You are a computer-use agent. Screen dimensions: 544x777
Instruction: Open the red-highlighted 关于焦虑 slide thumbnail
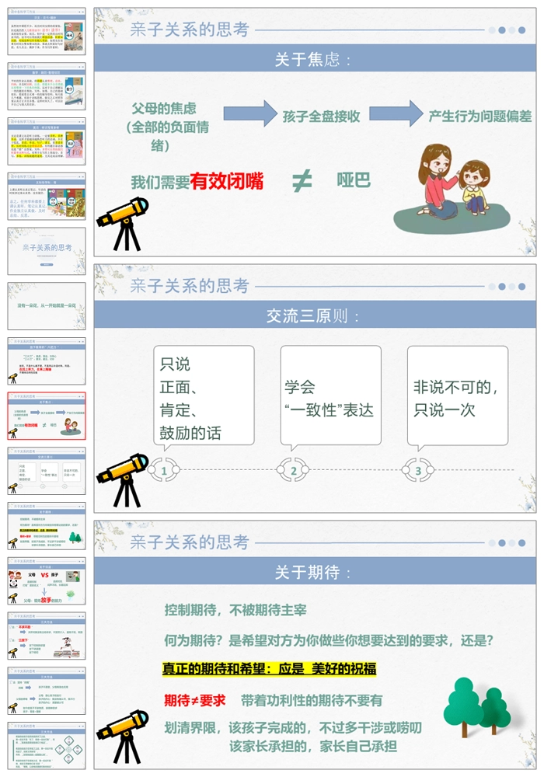point(47,416)
